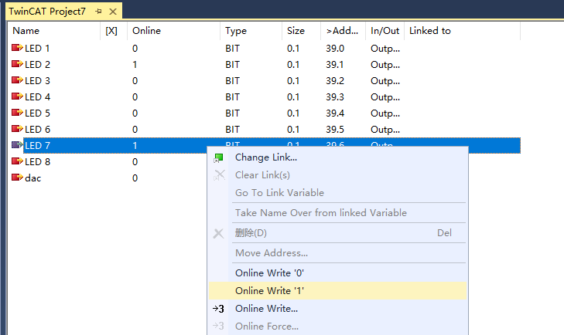Sort by the In/Out column header
Viewport: 564px width, 335px height.
click(385, 31)
